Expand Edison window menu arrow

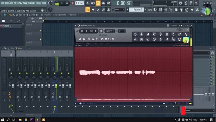tap(76, 26)
